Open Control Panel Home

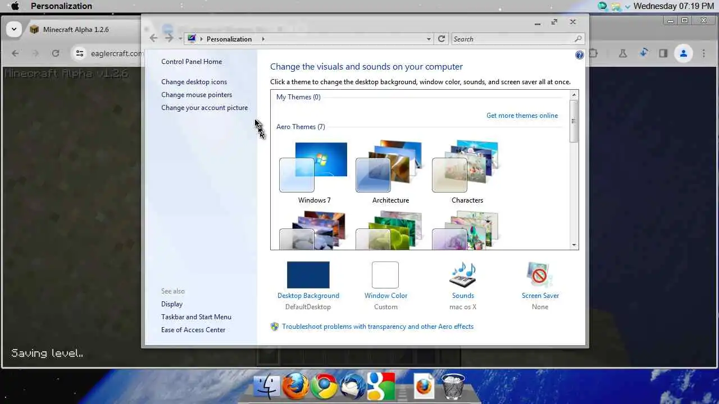pyautogui.click(x=192, y=62)
